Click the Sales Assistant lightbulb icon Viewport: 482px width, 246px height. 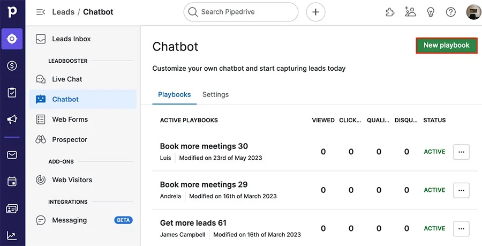coord(431,12)
